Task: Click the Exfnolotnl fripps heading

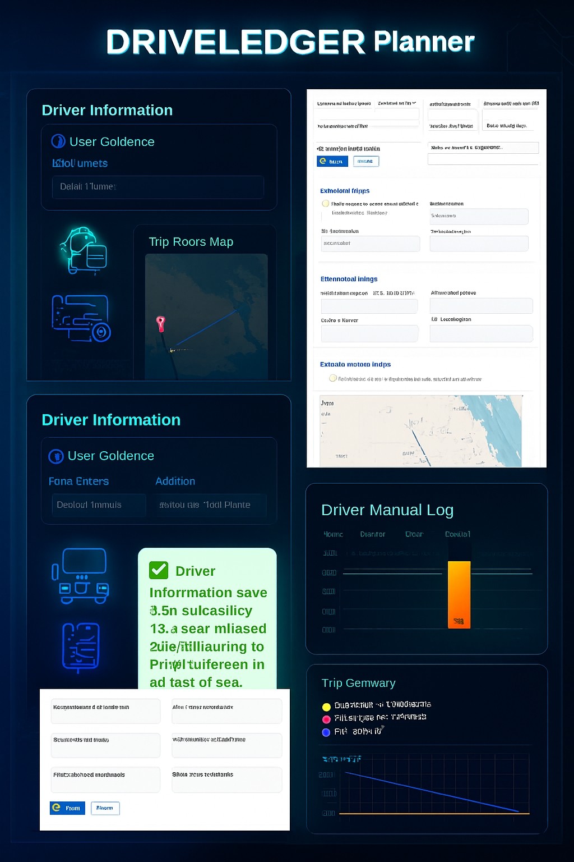Action: [x=345, y=191]
